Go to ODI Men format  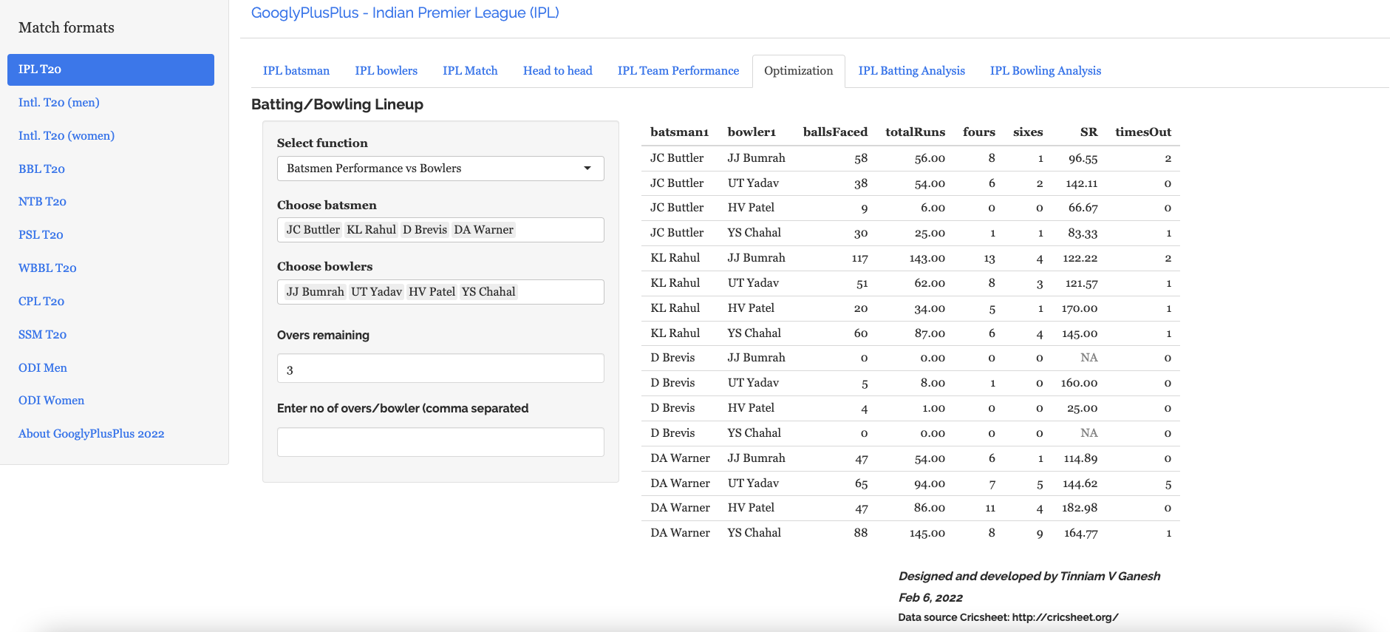pos(43,368)
